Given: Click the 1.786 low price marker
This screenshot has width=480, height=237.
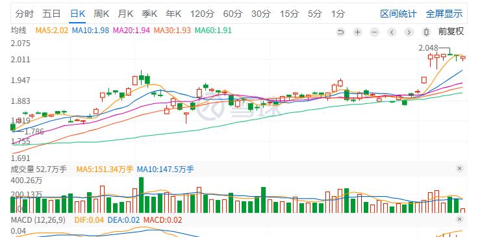Looking at the screenshot, I should tap(34, 132).
